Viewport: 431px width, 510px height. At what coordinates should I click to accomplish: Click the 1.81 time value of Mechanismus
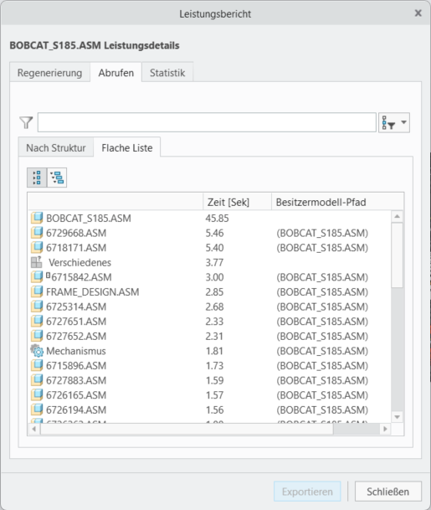214,351
